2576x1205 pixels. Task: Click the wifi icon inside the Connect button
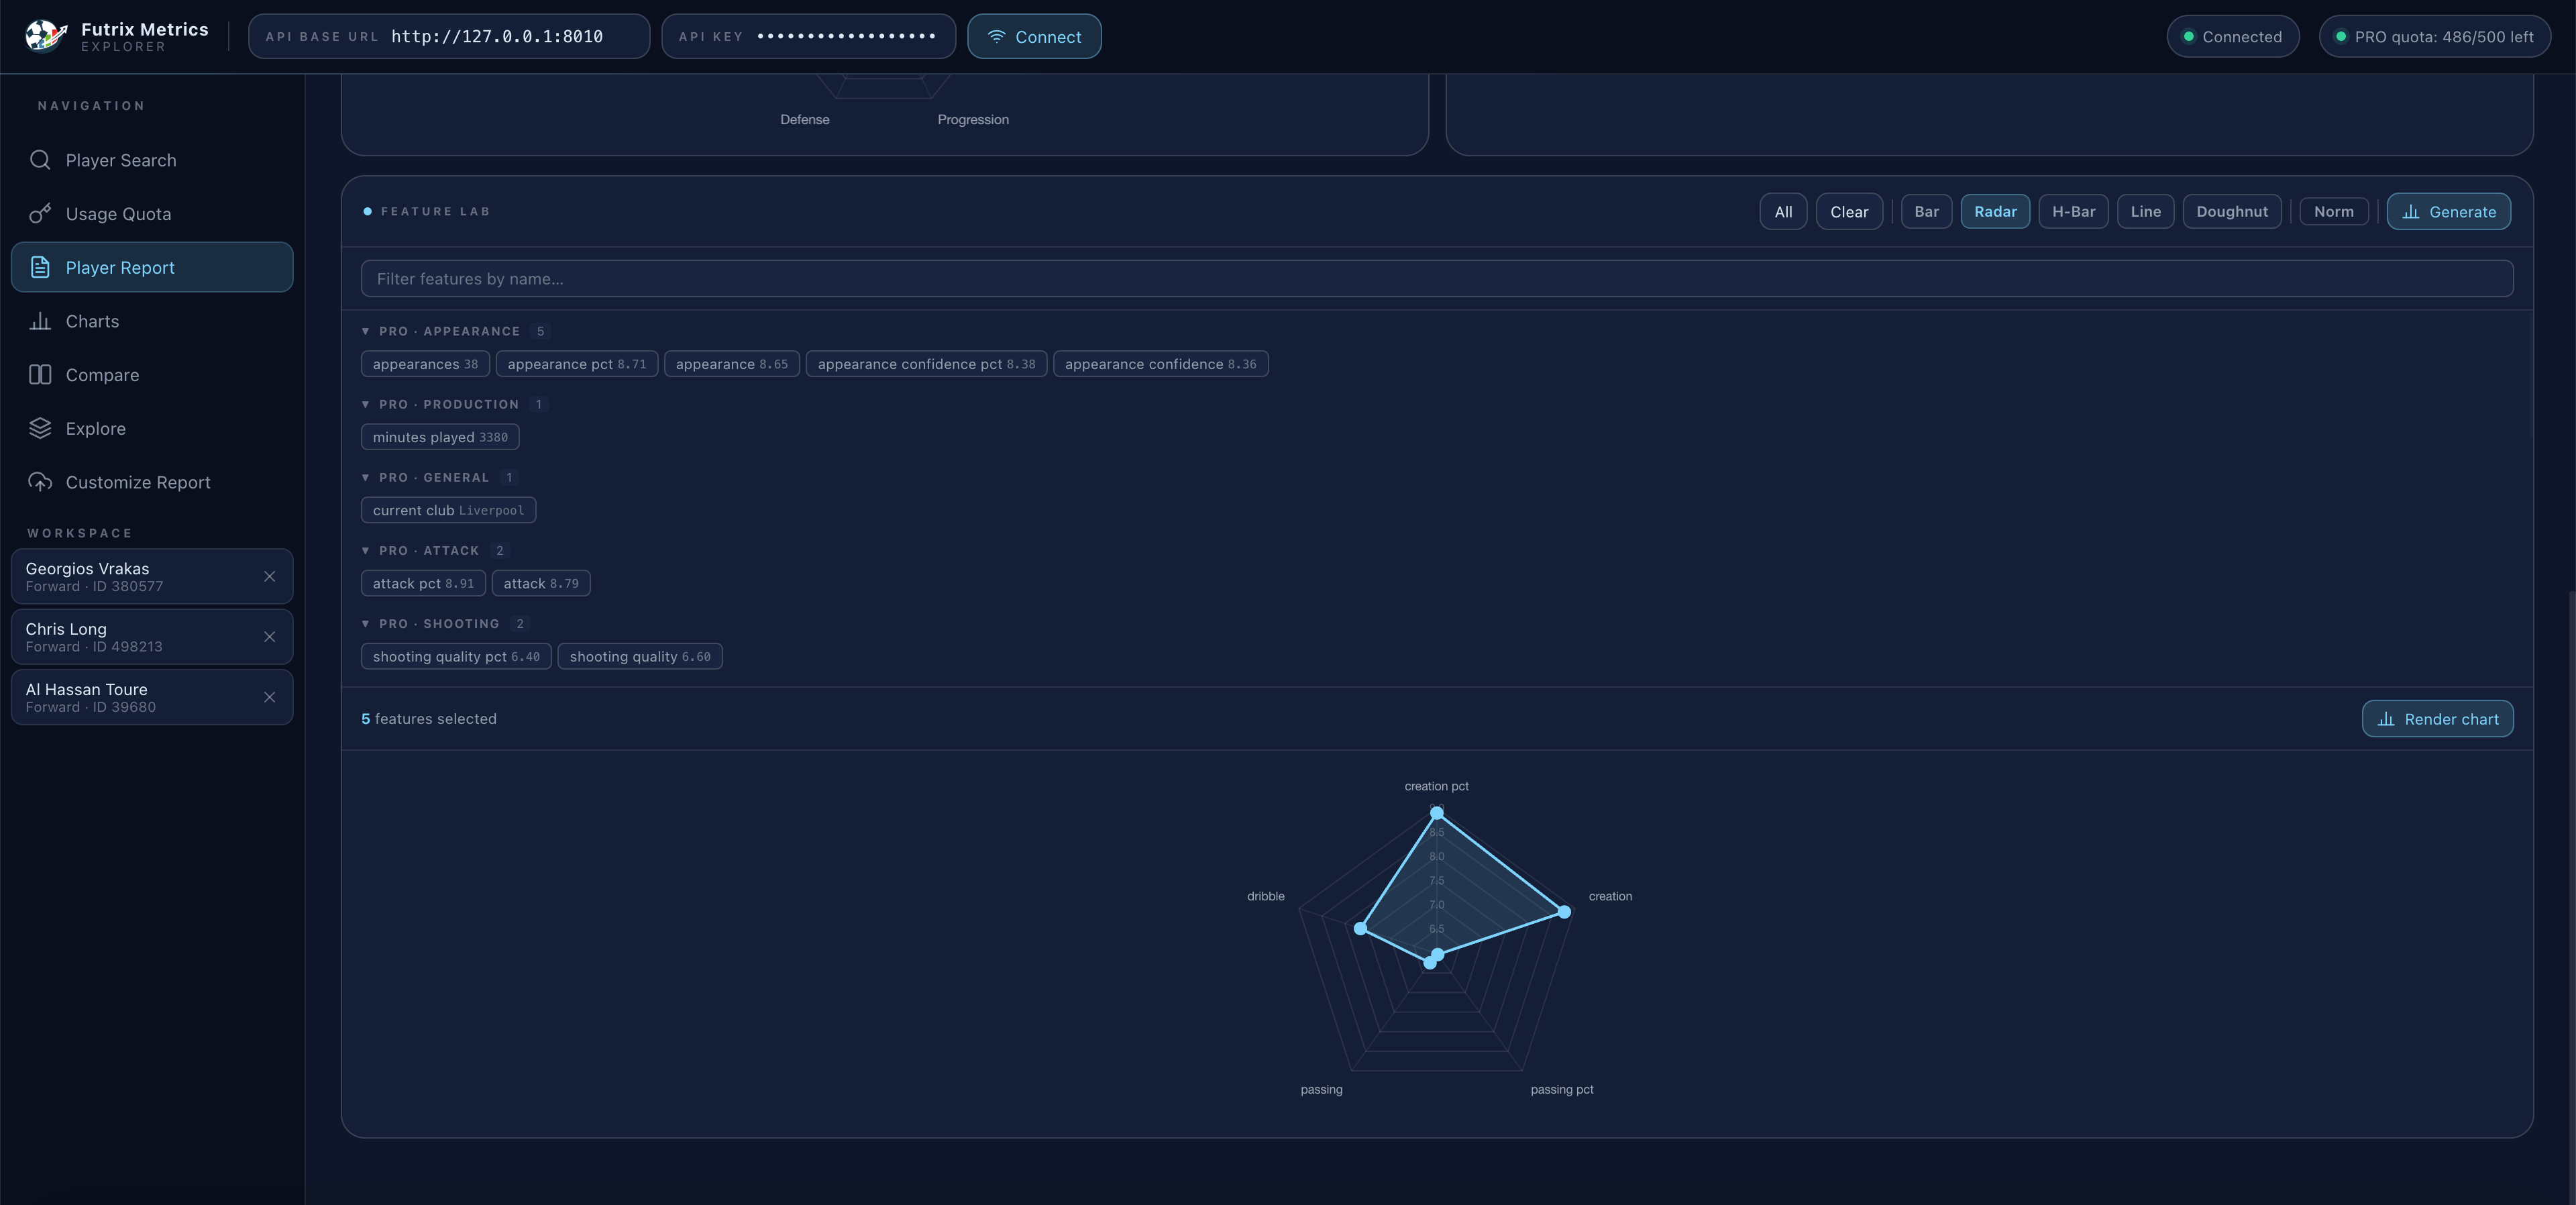click(x=997, y=36)
